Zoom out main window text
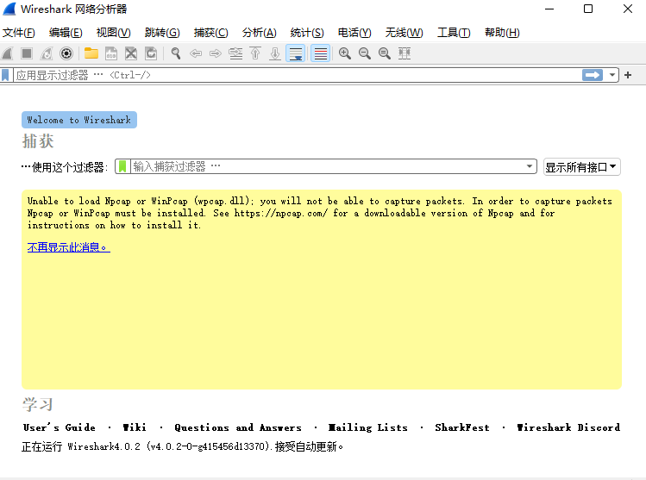 365,53
